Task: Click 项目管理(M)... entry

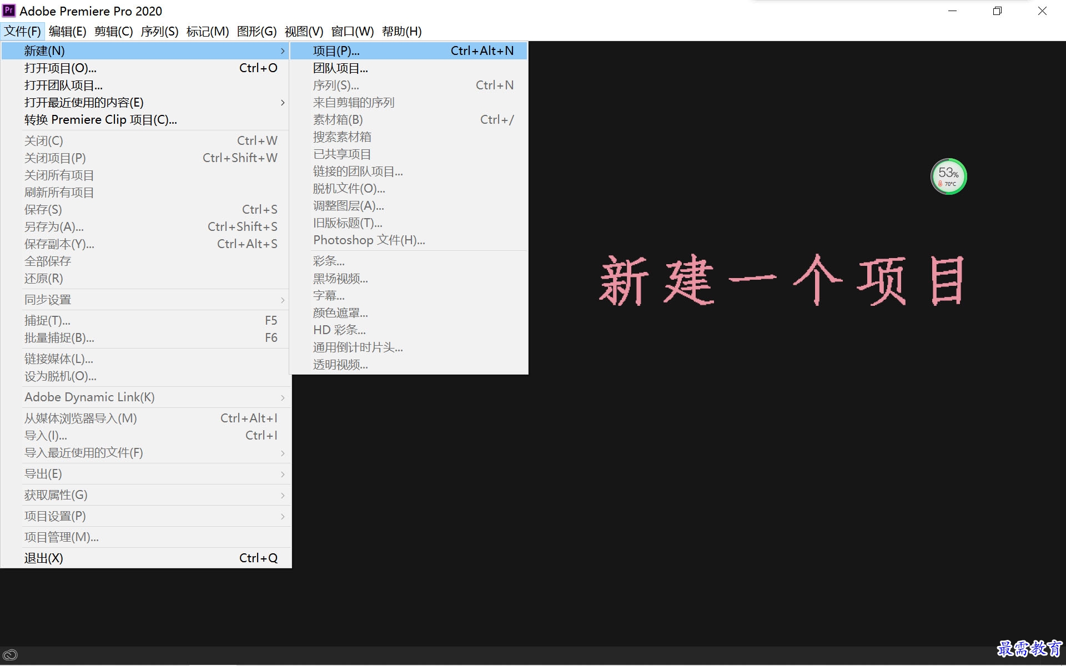Action: [145, 537]
